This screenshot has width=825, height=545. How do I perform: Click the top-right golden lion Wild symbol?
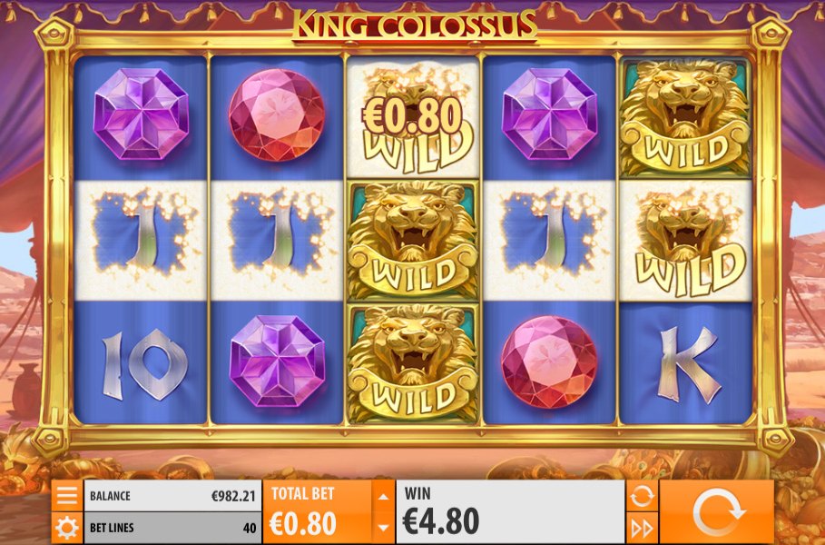[685, 117]
